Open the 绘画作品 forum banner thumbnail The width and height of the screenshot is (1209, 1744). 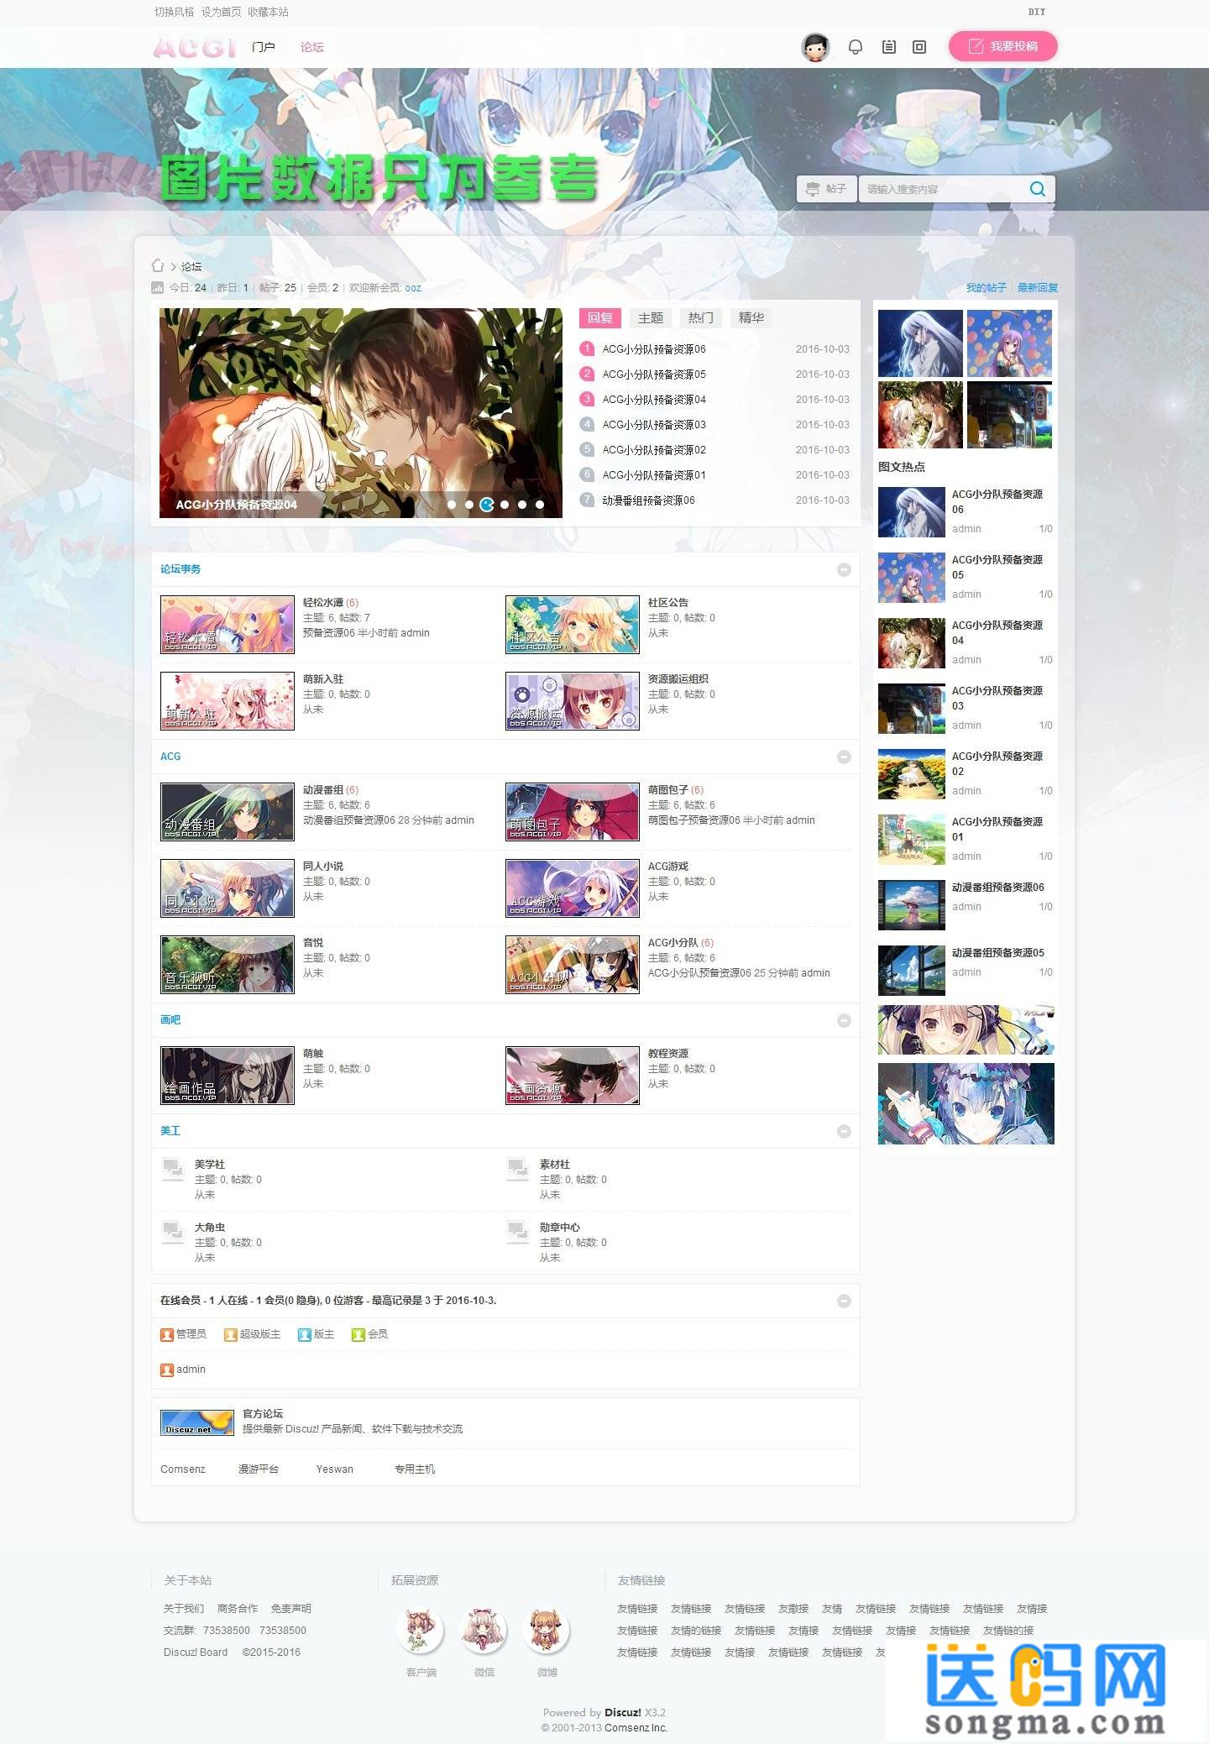228,1076
